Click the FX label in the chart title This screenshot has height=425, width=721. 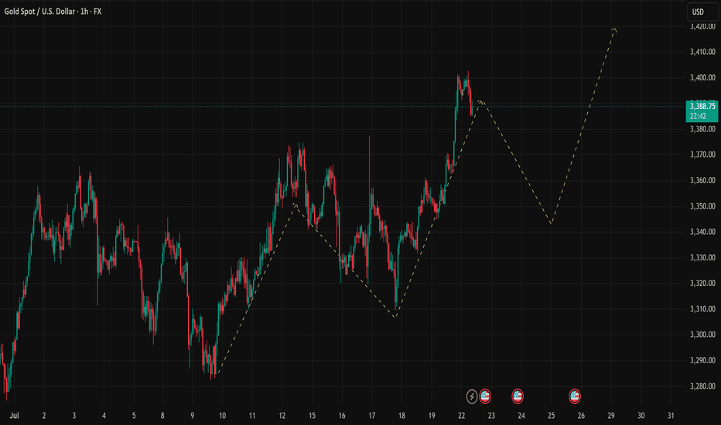(97, 12)
